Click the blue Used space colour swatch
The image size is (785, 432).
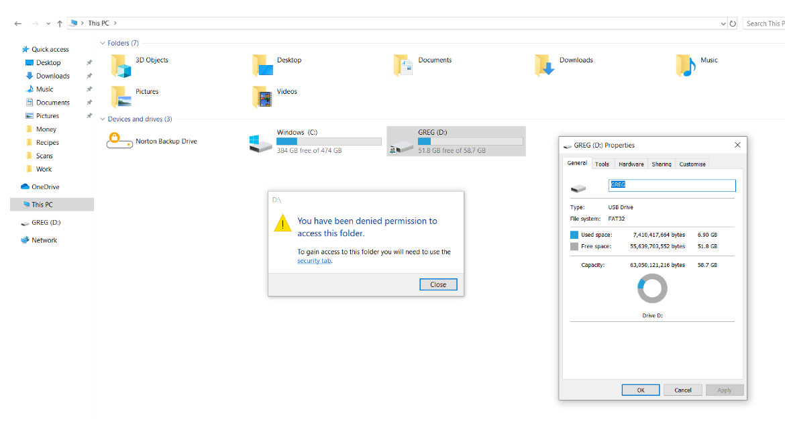click(x=574, y=235)
